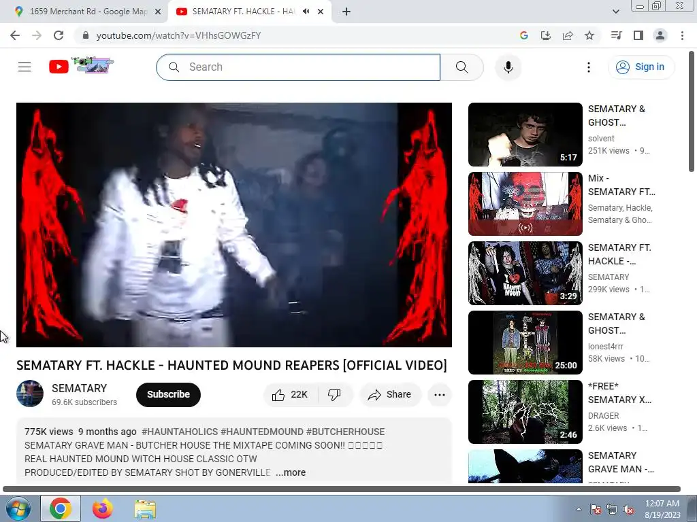Click the Share button
This screenshot has height=522, width=697.
point(390,395)
